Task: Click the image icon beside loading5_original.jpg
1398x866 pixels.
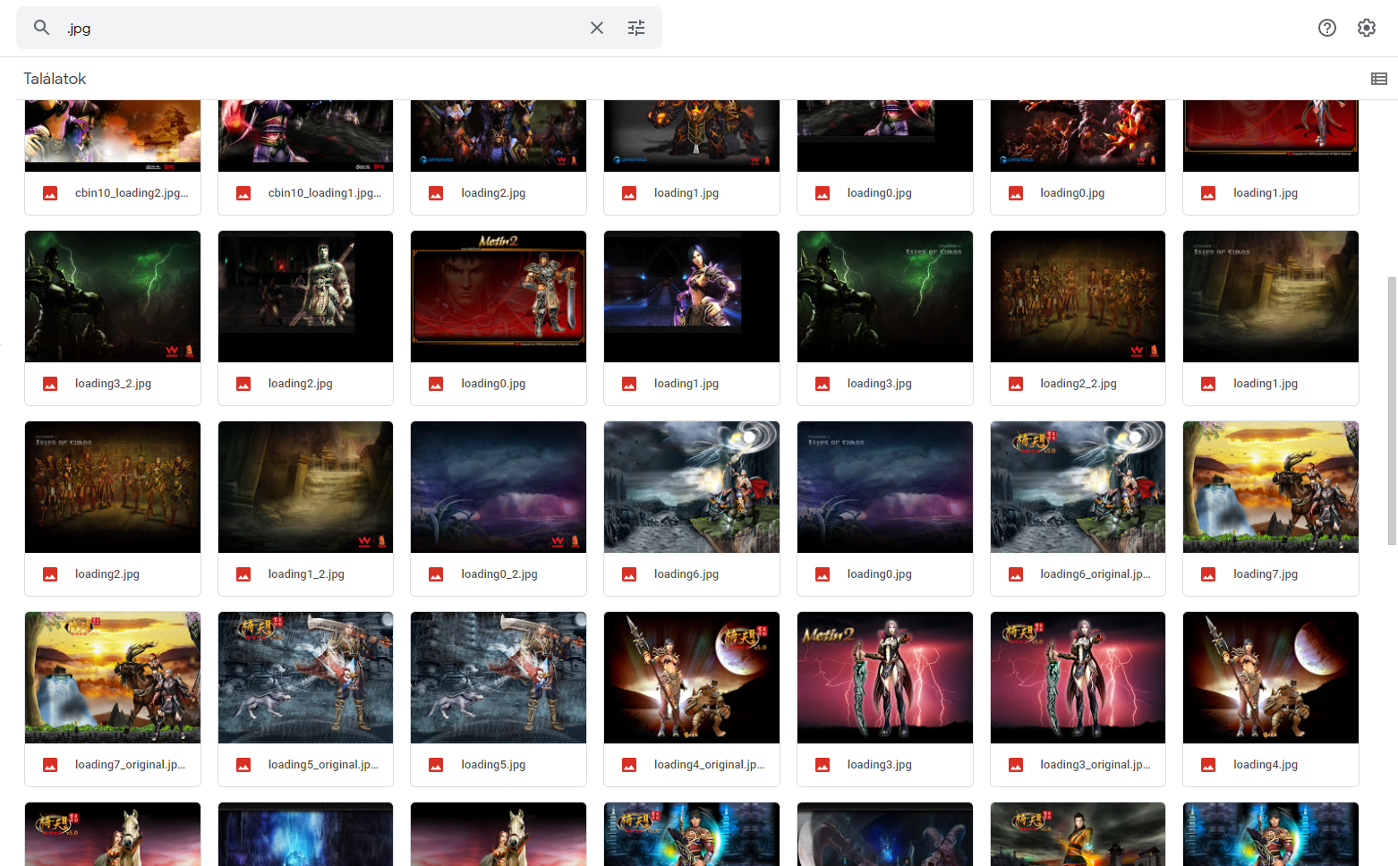Action: point(243,764)
